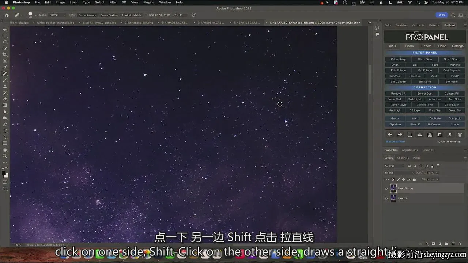468x263 pixels.
Task: Open the Filter menu
Action: tap(113, 3)
